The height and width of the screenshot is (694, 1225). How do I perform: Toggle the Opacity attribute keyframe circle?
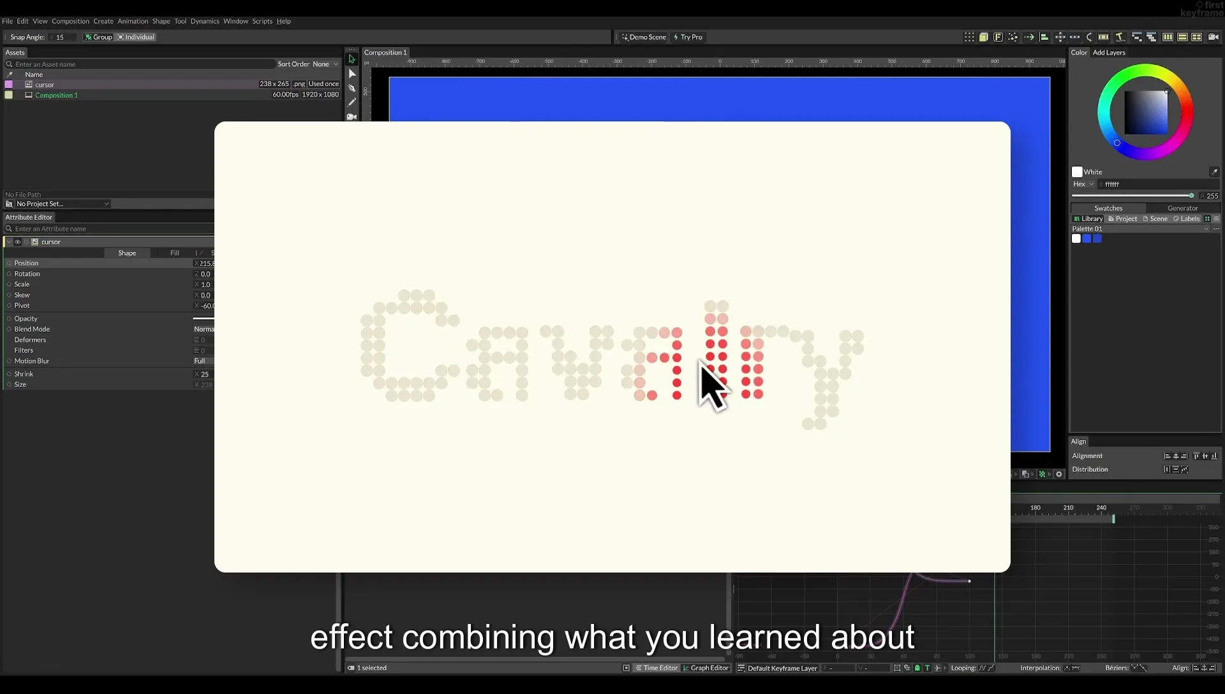click(9, 319)
